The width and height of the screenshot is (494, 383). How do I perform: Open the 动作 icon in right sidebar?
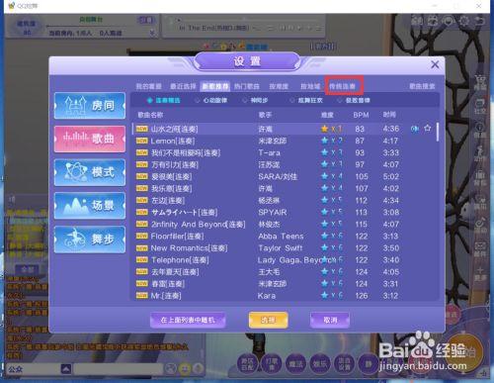(x=480, y=153)
